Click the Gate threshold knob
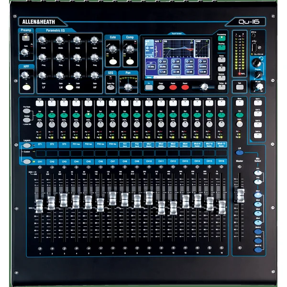 coord(113,49)
